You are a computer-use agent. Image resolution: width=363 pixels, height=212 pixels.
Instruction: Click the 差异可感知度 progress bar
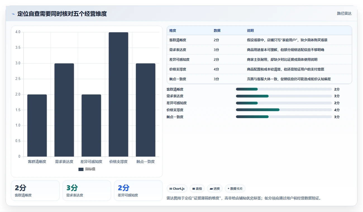click(x=284, y=103)
